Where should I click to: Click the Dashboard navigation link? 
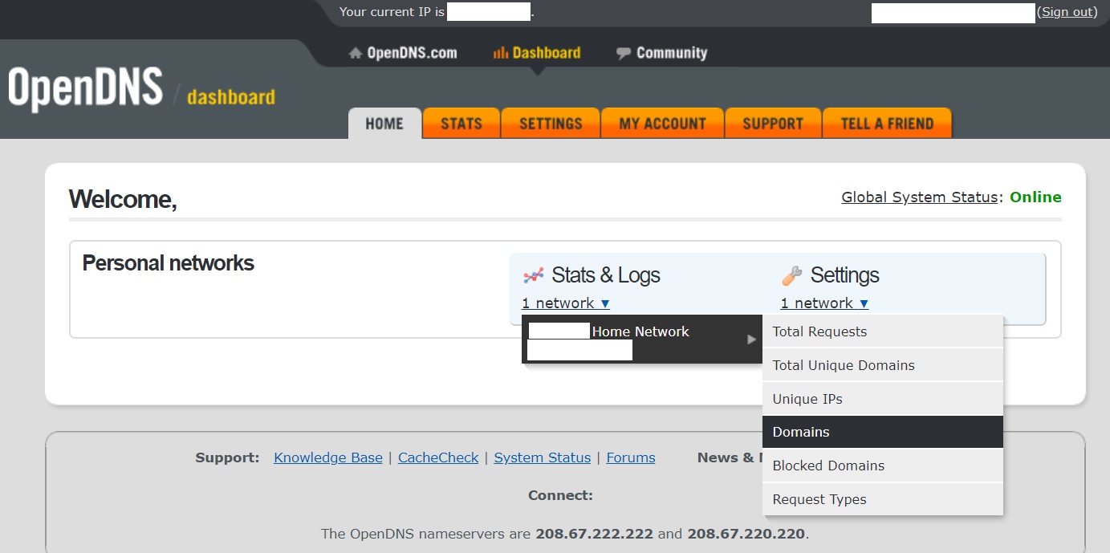pos(547,53)
